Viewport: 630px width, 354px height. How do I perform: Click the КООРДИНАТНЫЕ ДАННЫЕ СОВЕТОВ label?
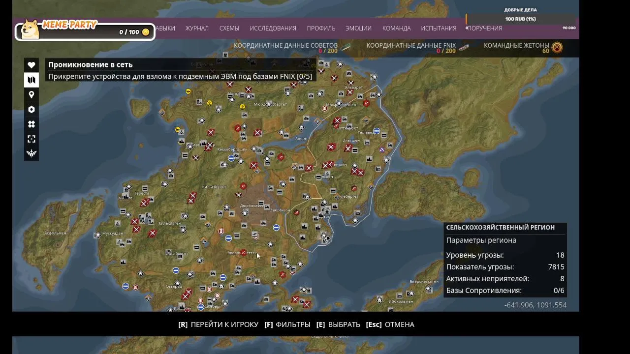click(285, 45)
